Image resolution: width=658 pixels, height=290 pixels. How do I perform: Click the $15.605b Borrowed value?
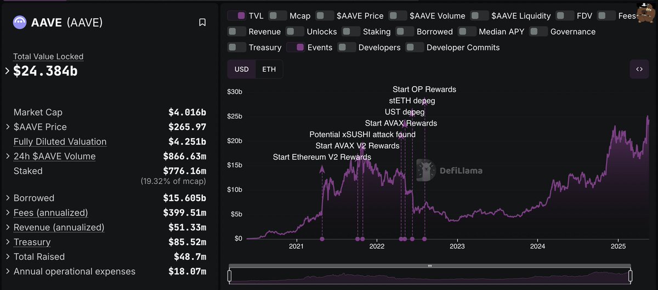tap(184, 198)
